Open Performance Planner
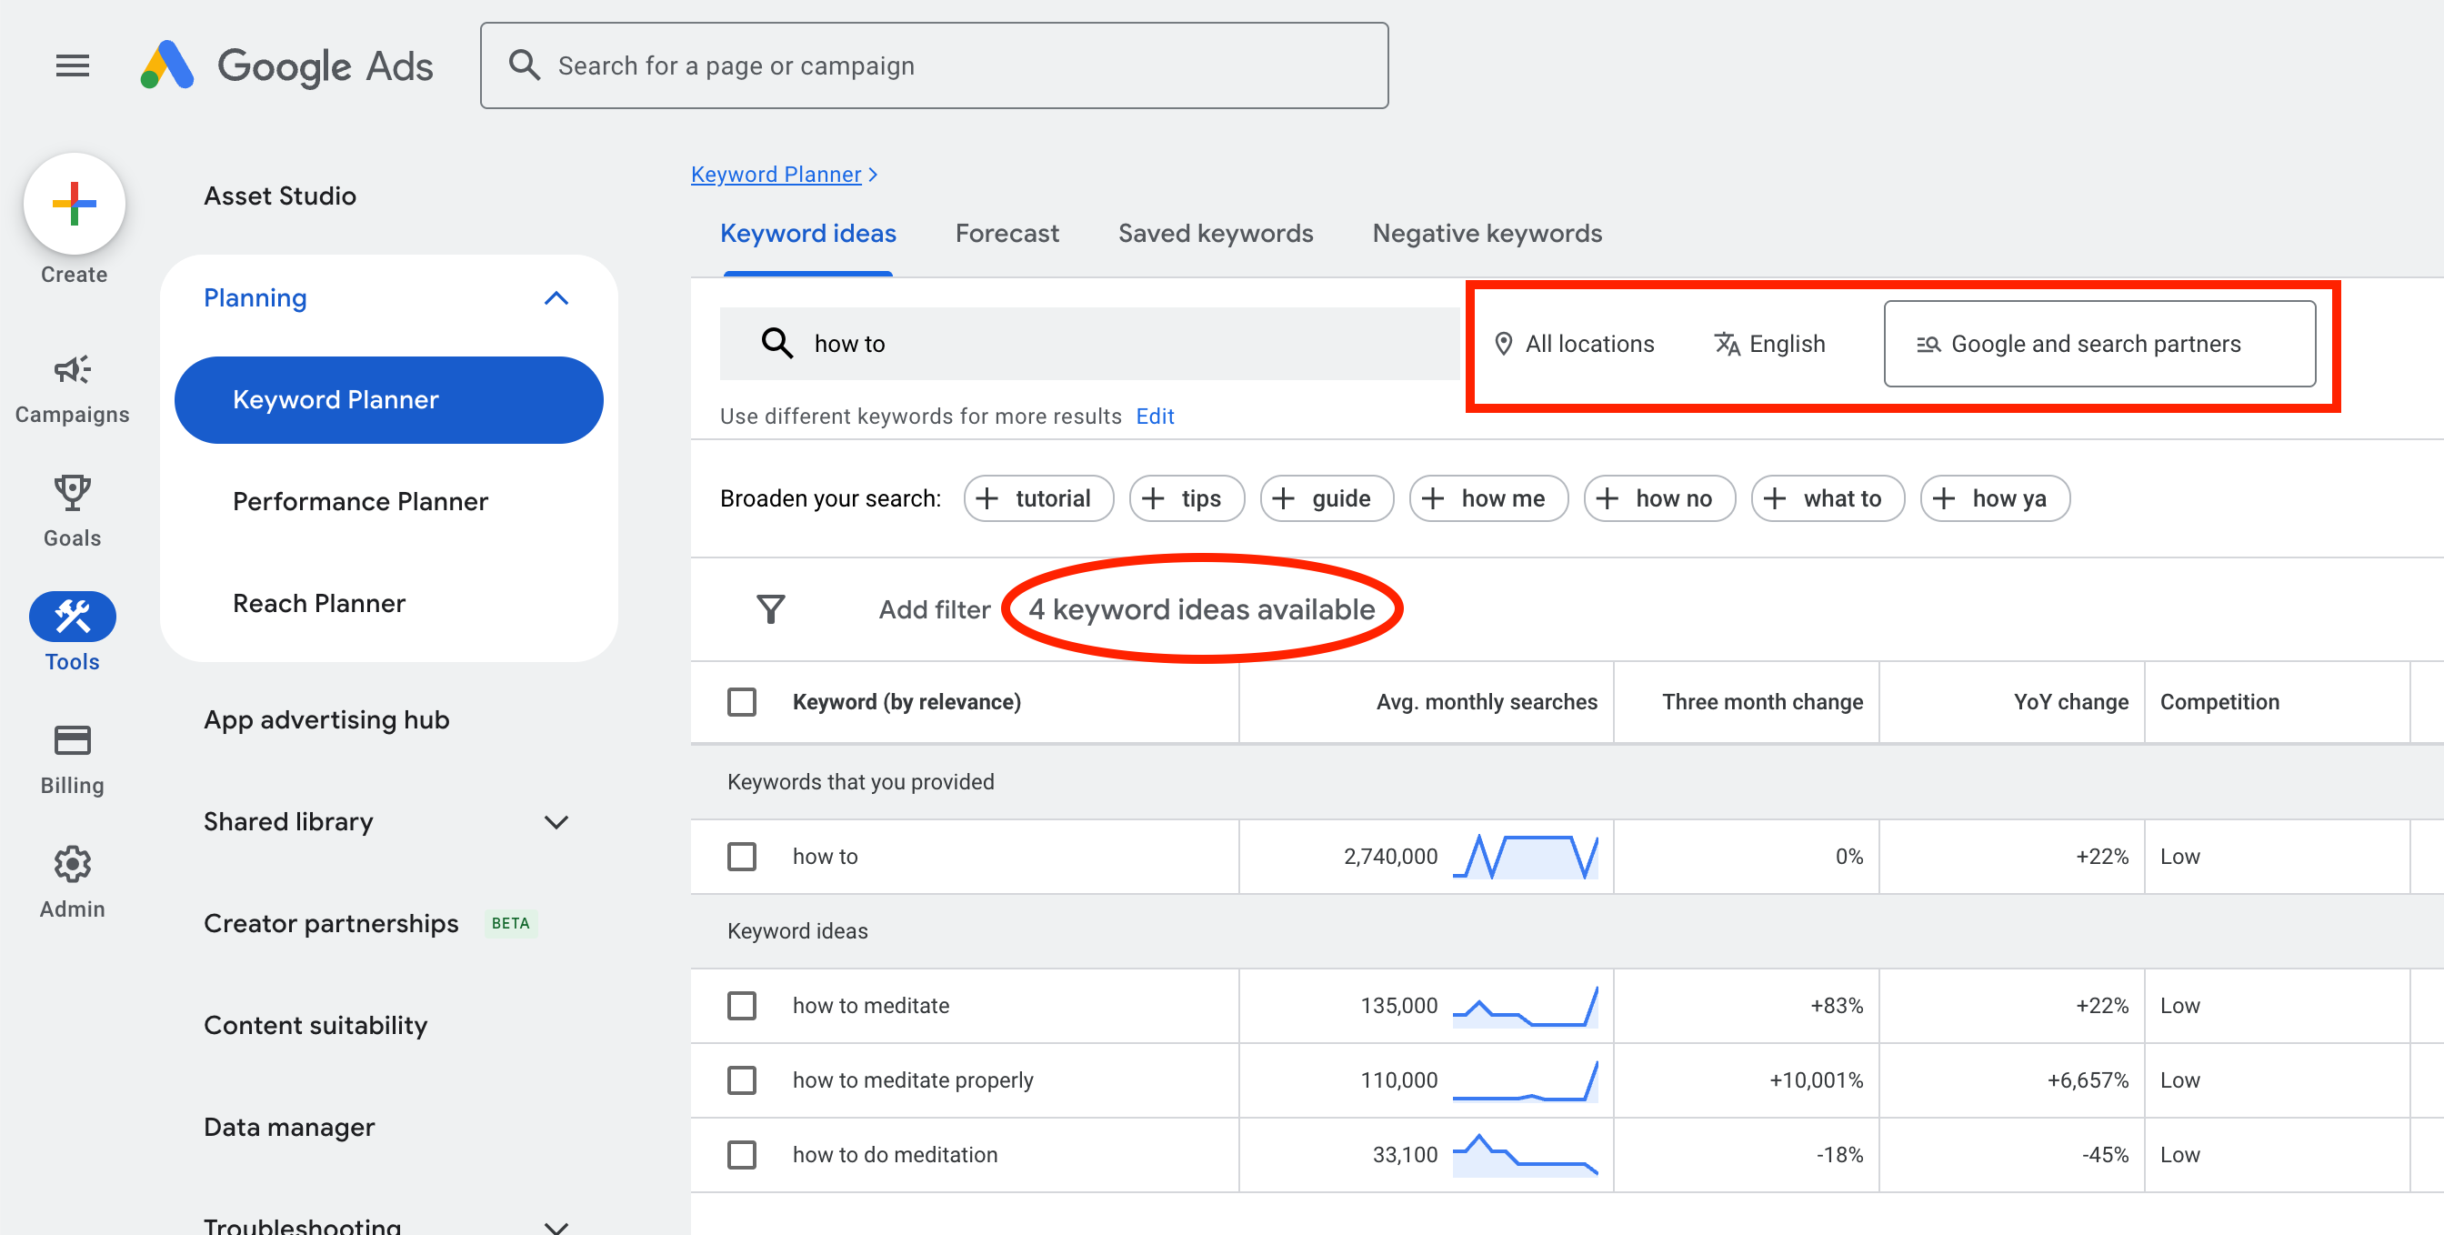Viewport: 2444px width, 1235px height. click(x=361, y=501)
